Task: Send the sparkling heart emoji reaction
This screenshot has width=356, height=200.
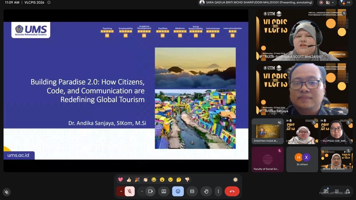Action: coord(121,180)
